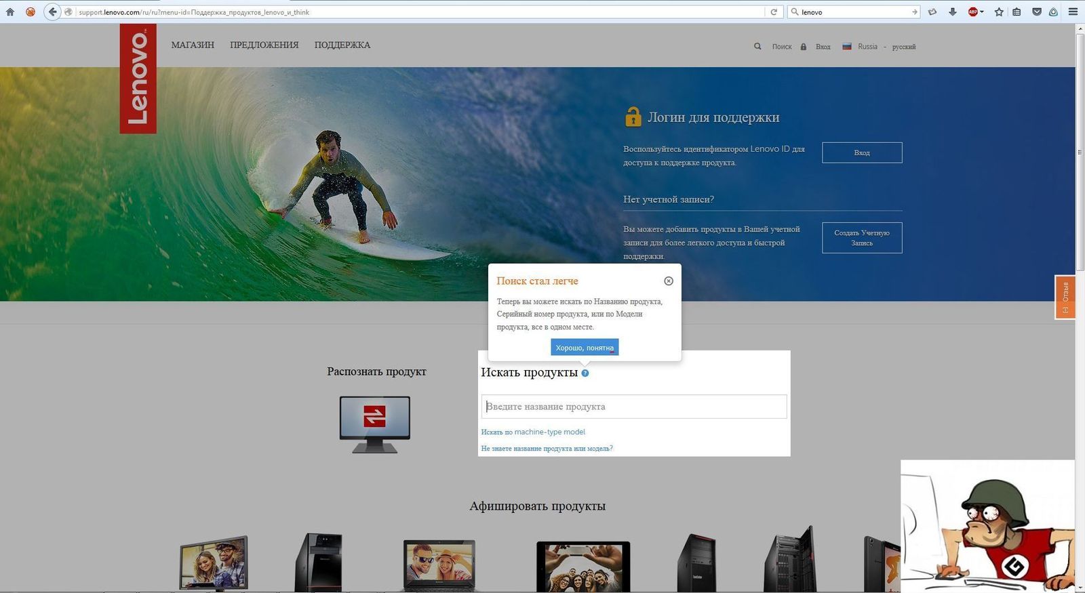Screen dimensions: 1085x593
Task: Open the browser hamburger menu
Action: 1073,12
